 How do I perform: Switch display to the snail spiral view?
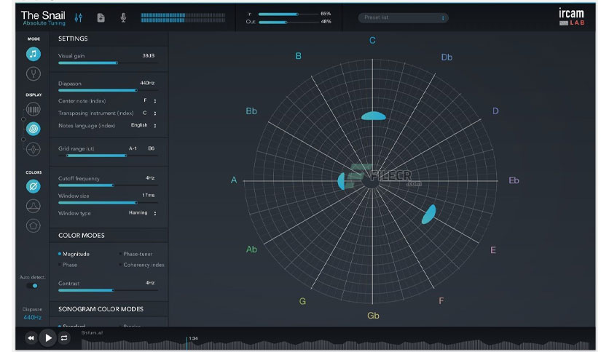pyautogui.click(x=34, y=129)
